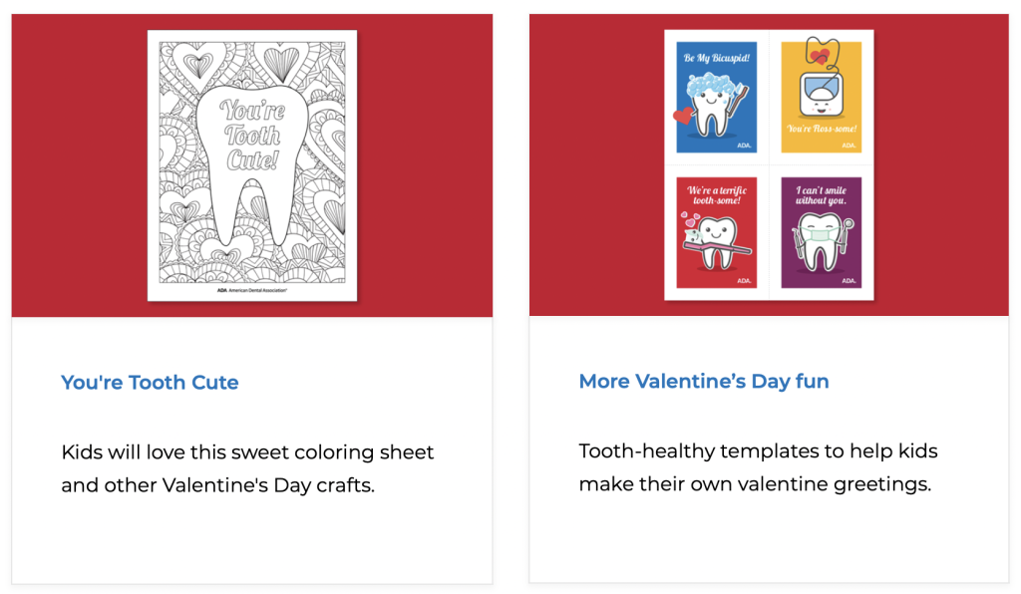The height and width of the screenshot is (594, 1021).
Task: Click the Be My Bicuspid blue card
Action: point(716,97)
